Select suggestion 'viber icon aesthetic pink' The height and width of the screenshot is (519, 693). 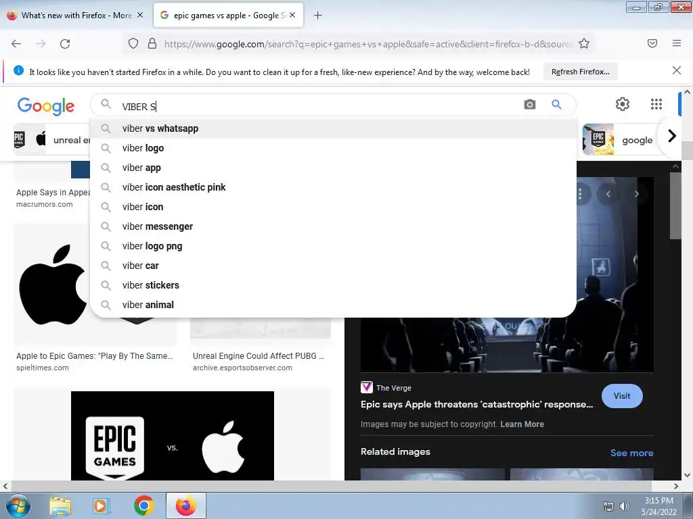click(333, 187)
